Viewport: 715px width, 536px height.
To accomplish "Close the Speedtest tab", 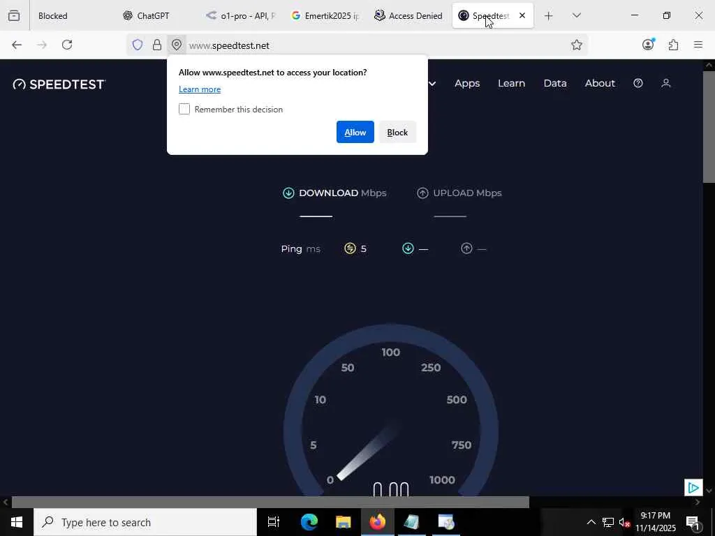I will 522,15.
